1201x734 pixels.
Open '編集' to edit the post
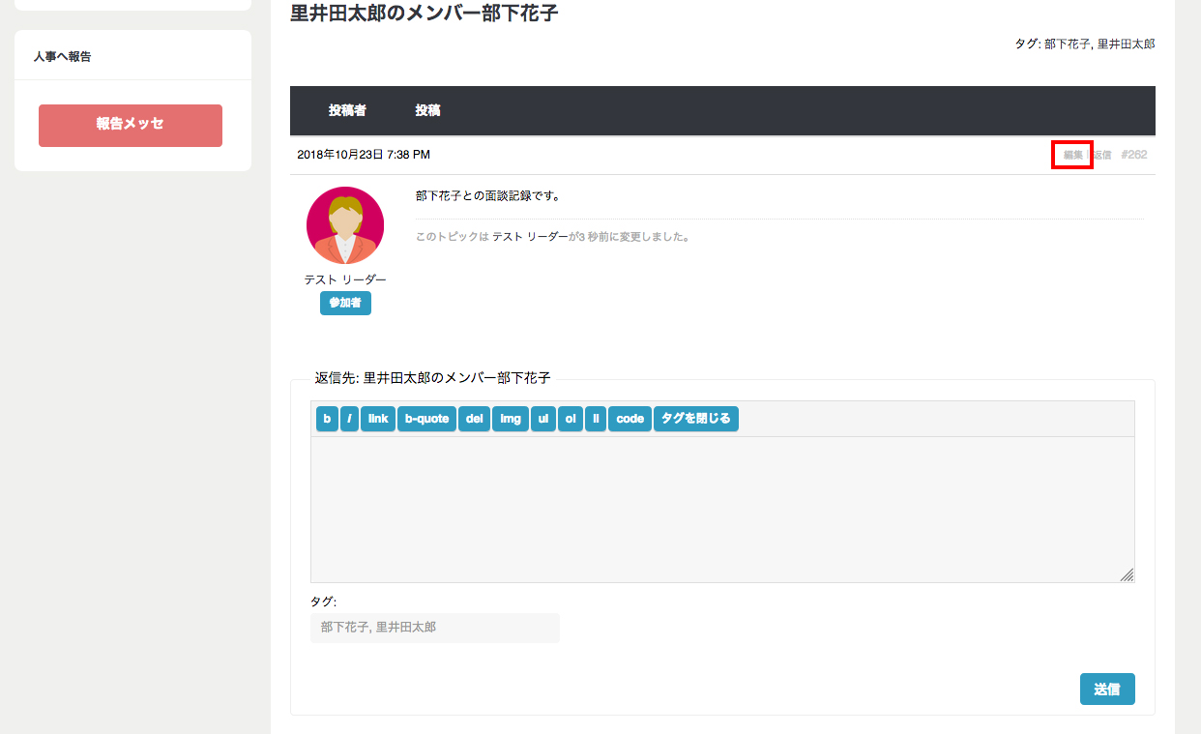1072,155
